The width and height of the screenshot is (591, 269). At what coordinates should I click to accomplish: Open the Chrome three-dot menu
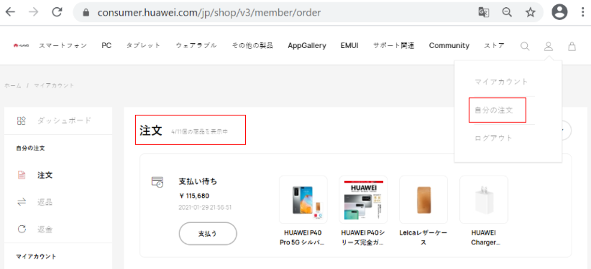pyautogui.click(x=583, y=12)
